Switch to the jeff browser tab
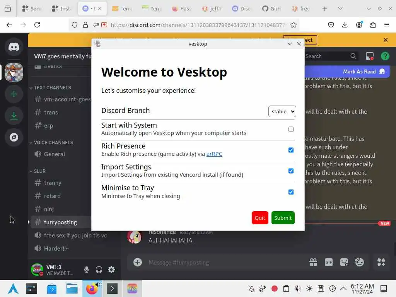Screen dimensions: 396x297 [212, 9]
